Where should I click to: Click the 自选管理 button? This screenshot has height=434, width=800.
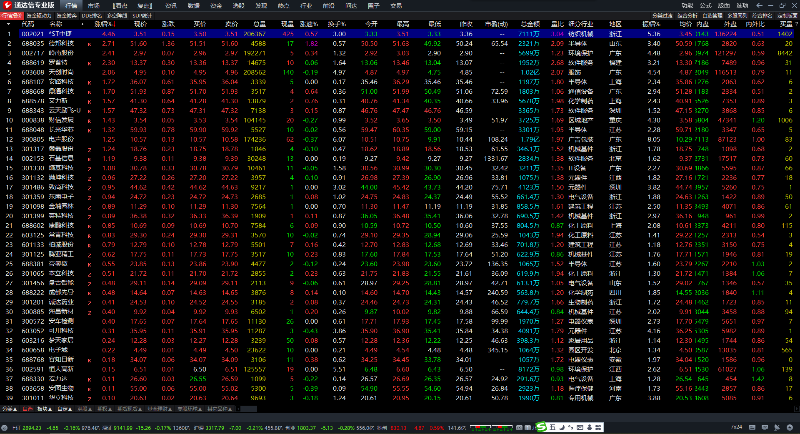pyautogui.click(x=712, y=16)
